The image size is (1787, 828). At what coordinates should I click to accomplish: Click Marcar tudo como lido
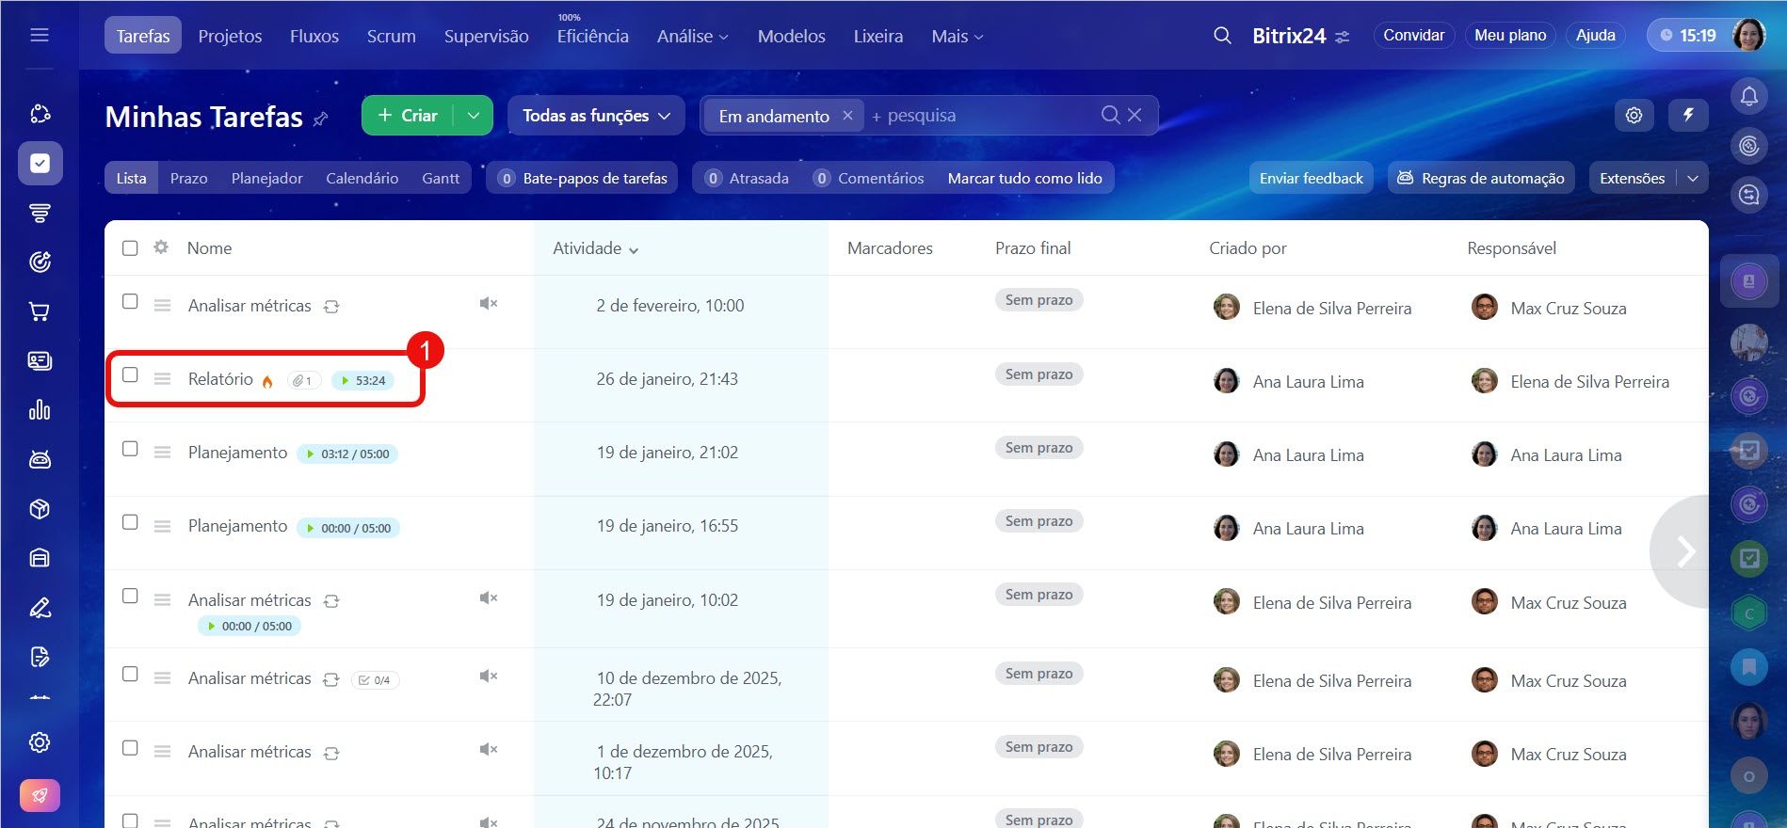(1024, 178)
